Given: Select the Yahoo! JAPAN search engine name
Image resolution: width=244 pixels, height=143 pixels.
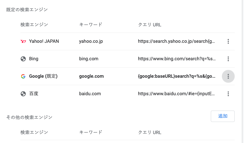Looking at the screenshot, I should coord(44,41).
